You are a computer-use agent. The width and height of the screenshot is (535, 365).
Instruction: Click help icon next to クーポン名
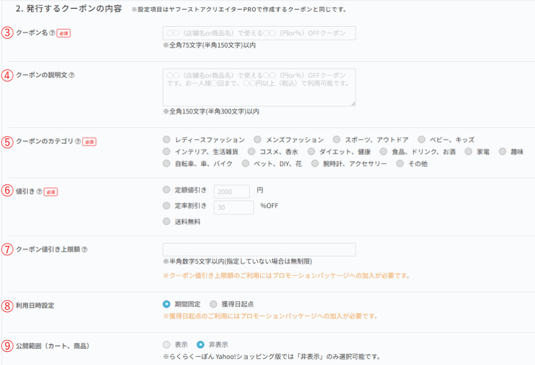[52, 32]
